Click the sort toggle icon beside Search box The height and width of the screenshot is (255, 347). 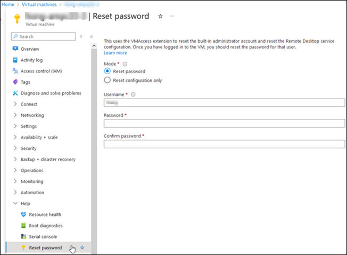[81, 36]
